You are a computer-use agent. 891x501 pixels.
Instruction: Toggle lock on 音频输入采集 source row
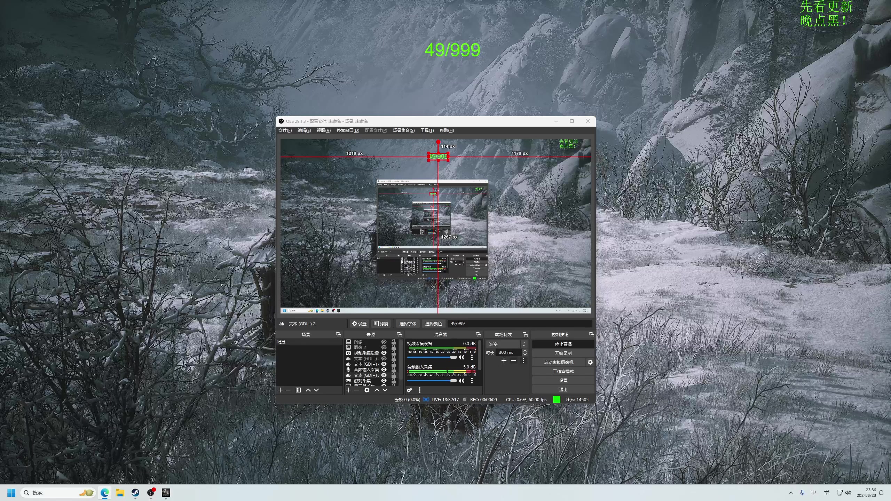pyautogui.click(x=394, y=369)
